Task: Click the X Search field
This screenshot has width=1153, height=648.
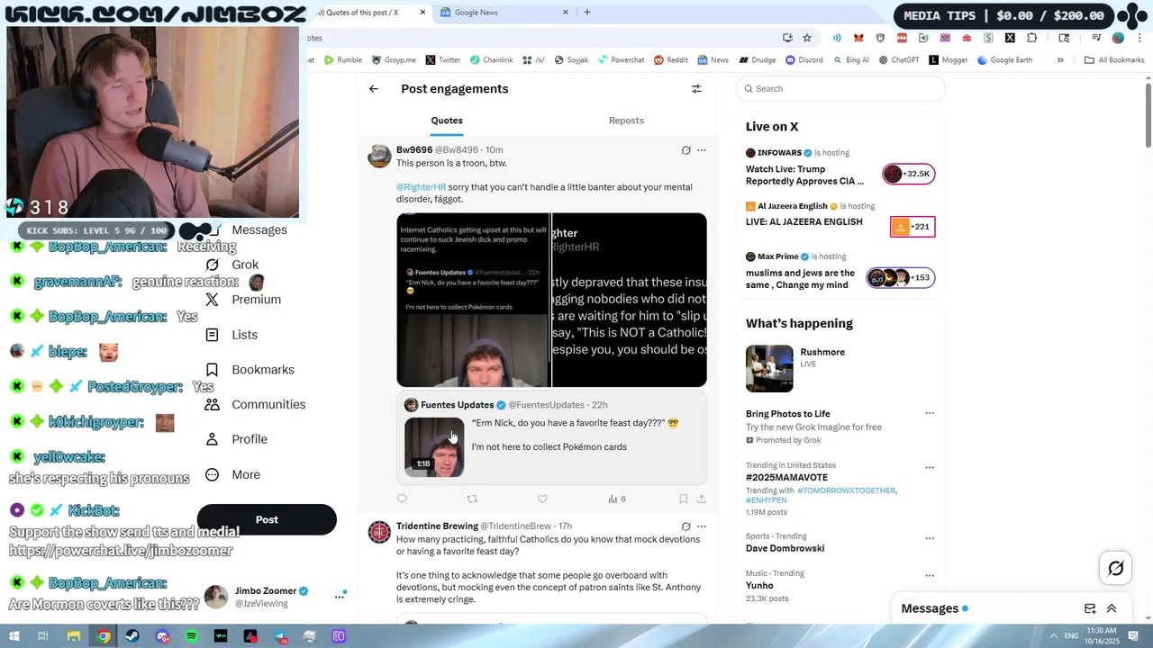Action: click(840, 88)
